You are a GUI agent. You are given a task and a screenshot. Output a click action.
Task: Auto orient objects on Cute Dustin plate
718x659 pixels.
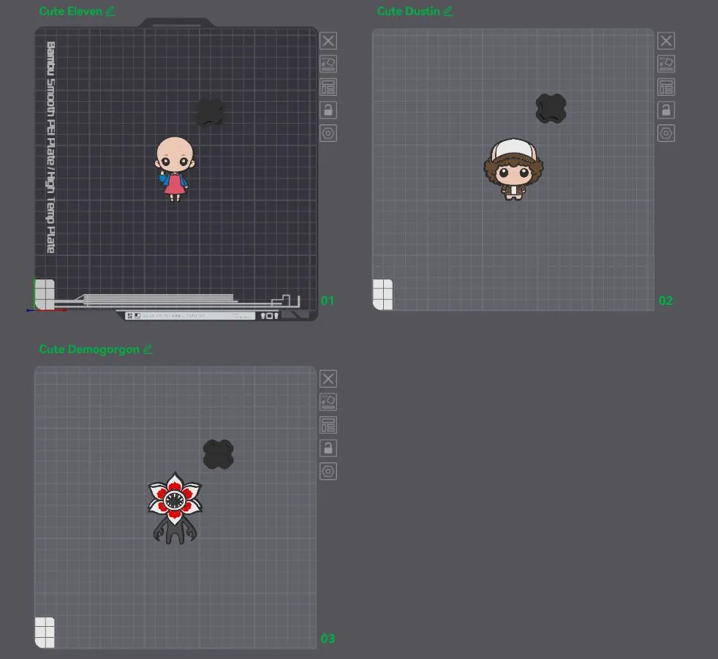click(x=666, y=64)
